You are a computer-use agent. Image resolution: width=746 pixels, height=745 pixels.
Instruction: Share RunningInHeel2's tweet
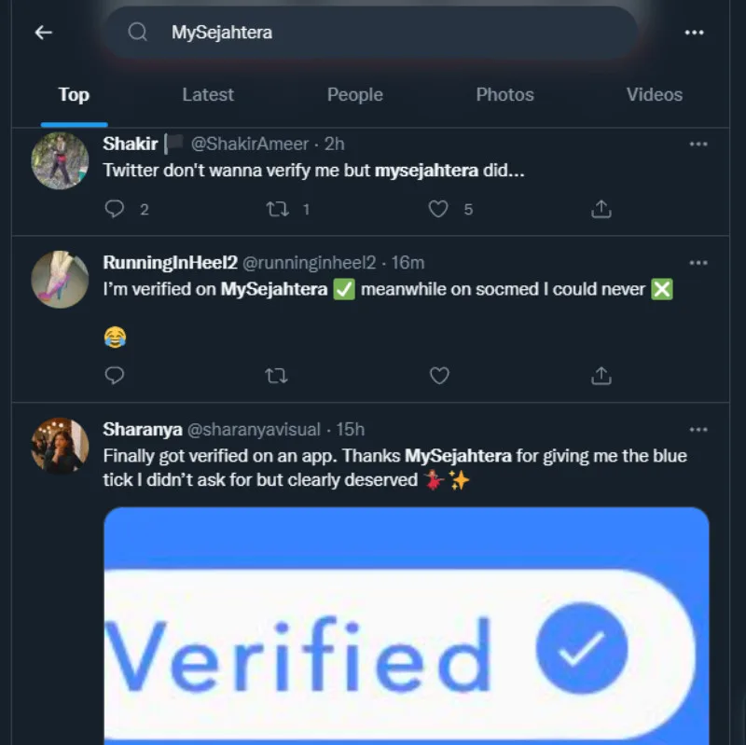point(601,376)
